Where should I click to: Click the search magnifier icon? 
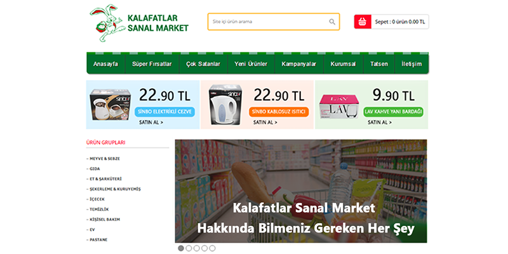[332, 22]
